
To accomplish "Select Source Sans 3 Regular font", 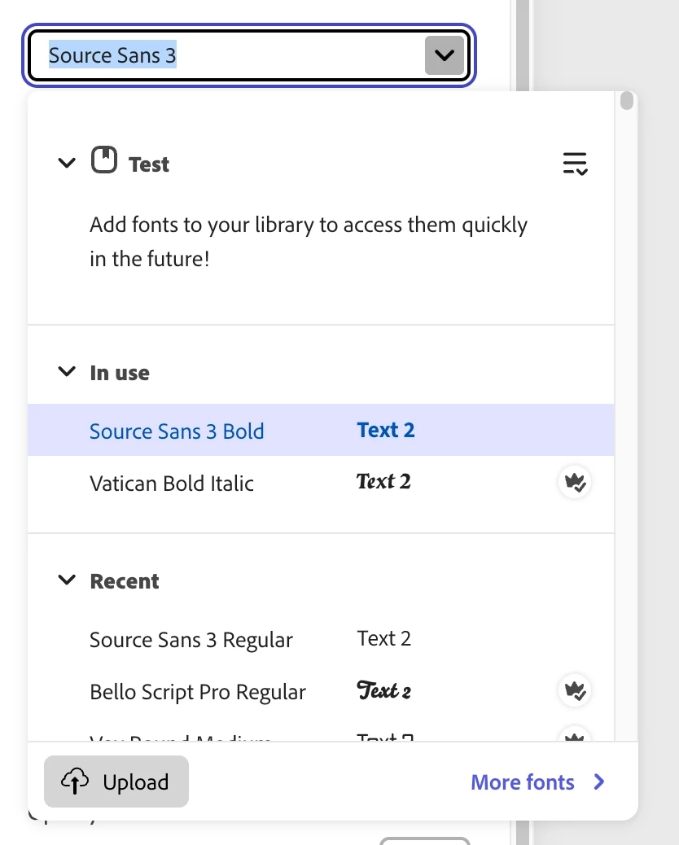I will pos(321,639).
